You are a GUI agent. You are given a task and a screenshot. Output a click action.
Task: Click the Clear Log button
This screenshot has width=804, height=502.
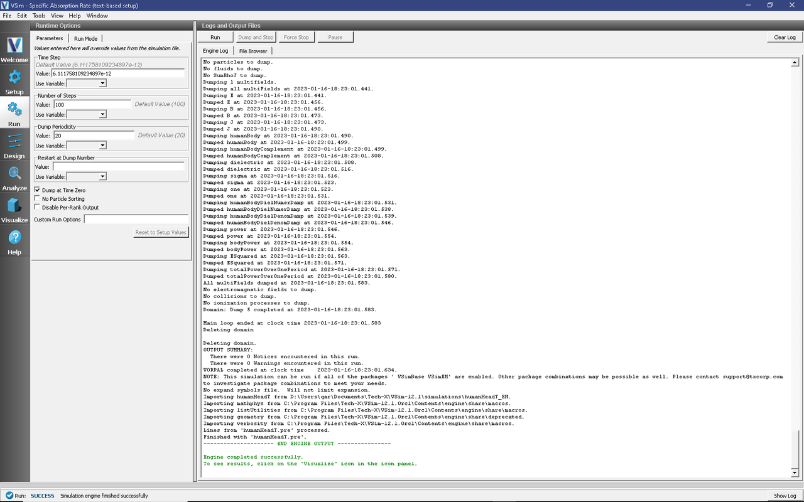pyautogui.click(x=785, y=37)
